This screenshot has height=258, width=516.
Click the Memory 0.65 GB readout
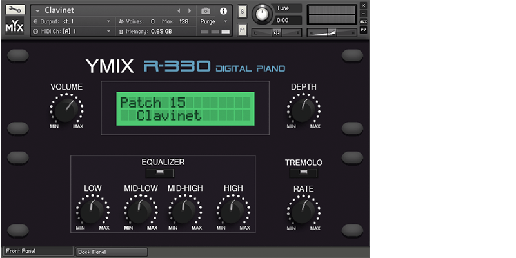(x=161, y=31)
